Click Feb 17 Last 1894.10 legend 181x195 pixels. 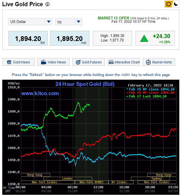coord(146,96)
